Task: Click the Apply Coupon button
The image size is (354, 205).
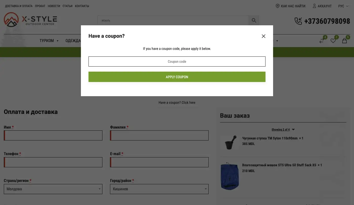Action: 177,77
